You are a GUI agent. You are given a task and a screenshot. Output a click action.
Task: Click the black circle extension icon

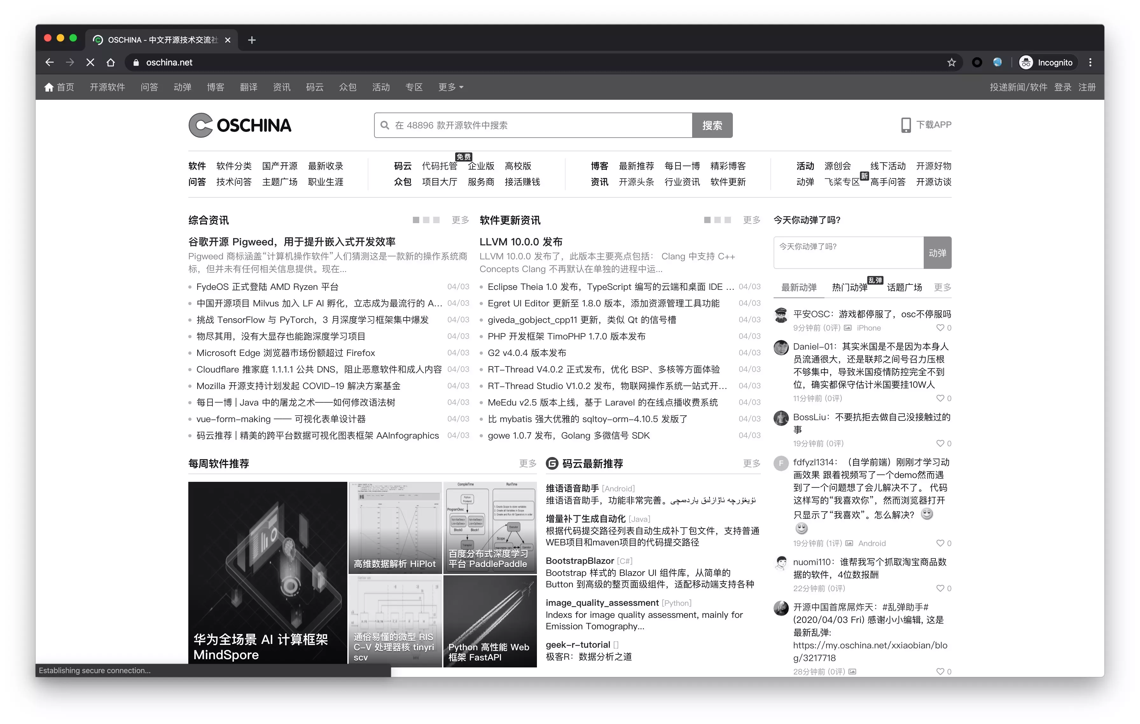tap(977, 62)
